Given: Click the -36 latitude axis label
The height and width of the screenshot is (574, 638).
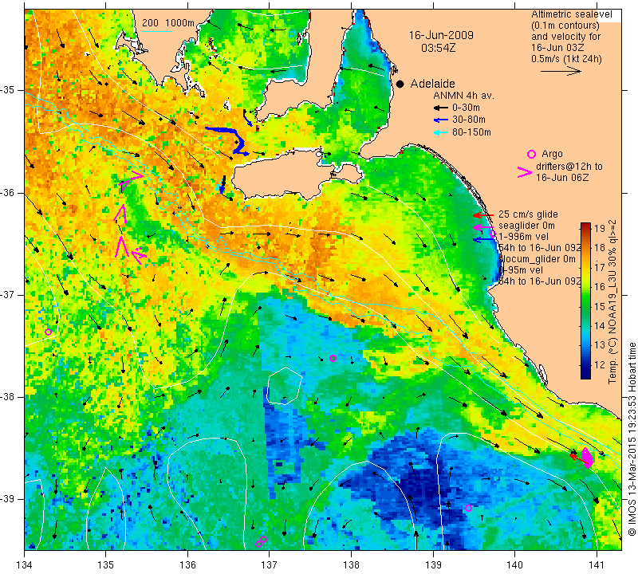Looking at the screenshot, I should (8, 192).
